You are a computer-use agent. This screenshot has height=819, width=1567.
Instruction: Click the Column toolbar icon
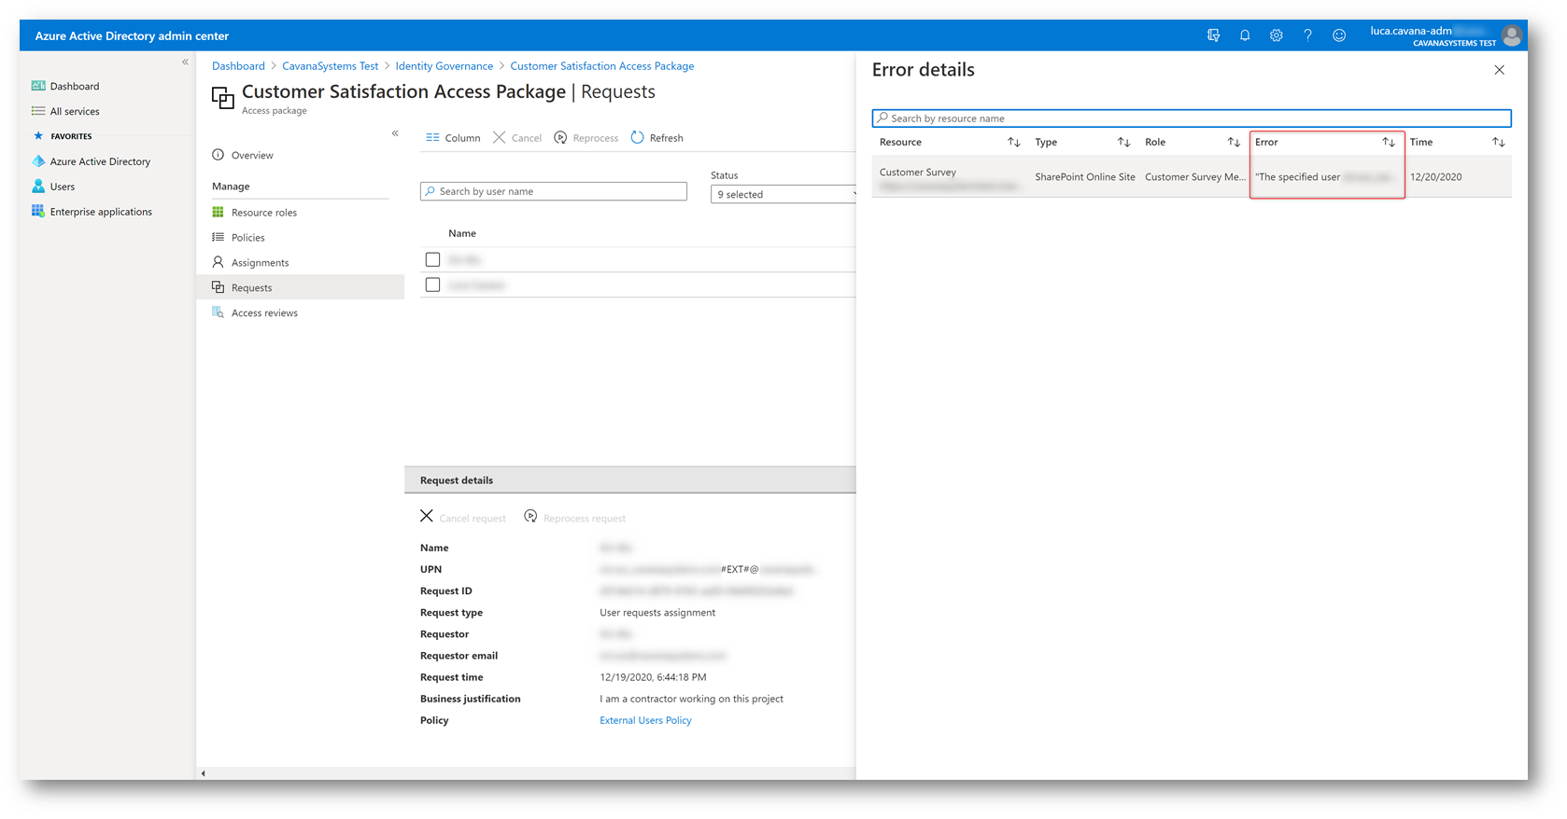coord(432,138)
